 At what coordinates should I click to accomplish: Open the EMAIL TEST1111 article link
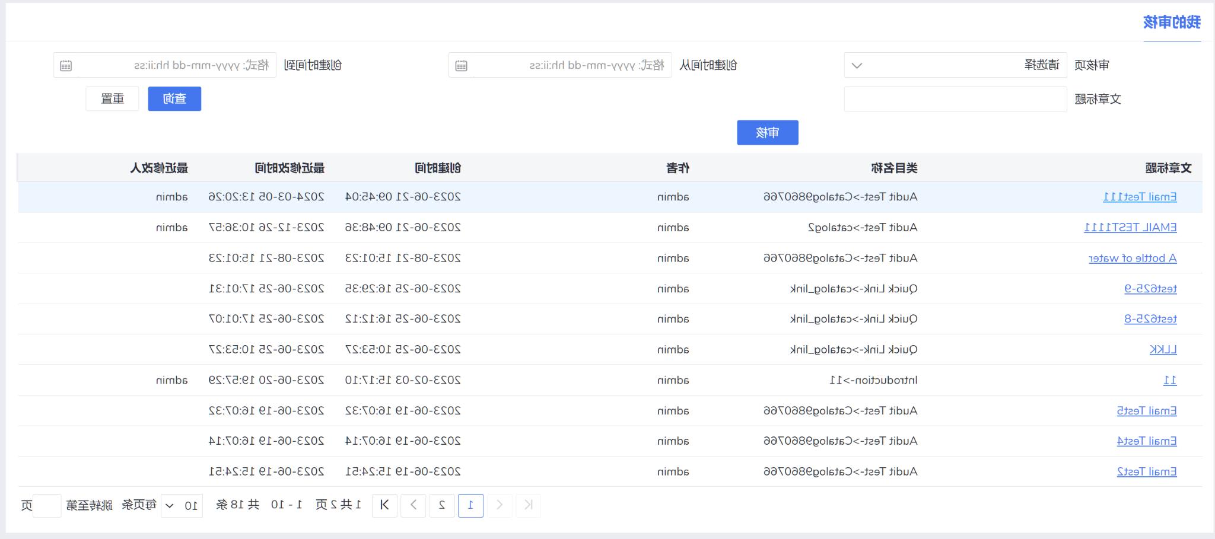[1130, 228]
